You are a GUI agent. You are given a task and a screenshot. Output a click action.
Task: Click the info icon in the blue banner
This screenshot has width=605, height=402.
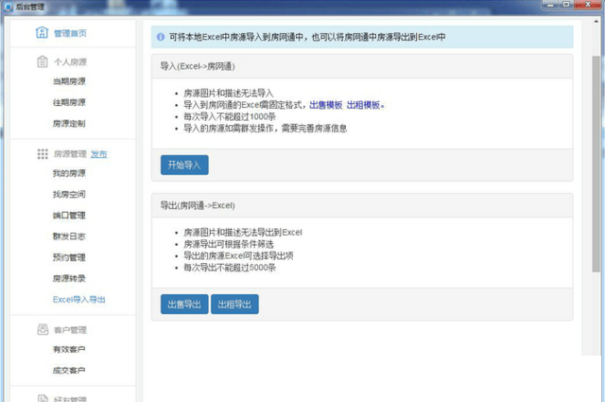[161, 37]
